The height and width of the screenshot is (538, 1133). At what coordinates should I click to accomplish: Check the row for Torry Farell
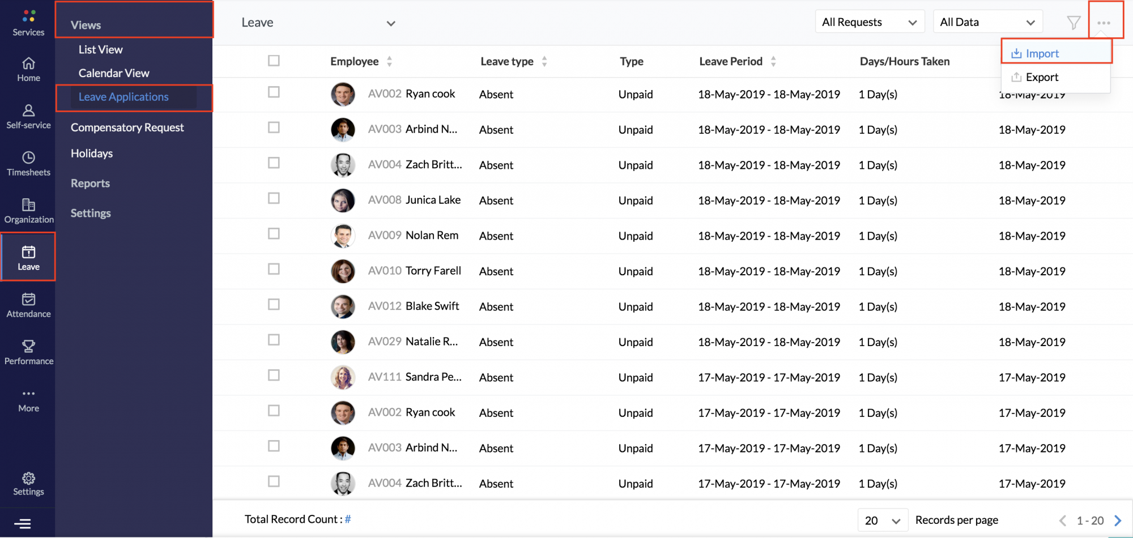point(274,269)
